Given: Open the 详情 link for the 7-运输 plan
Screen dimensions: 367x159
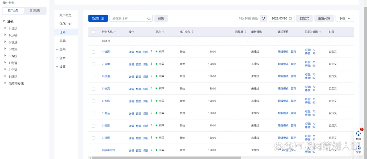Looking at the screenshot, I should [131, 64].
